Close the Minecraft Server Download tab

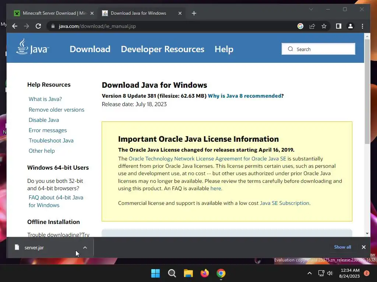coord(92,13)
